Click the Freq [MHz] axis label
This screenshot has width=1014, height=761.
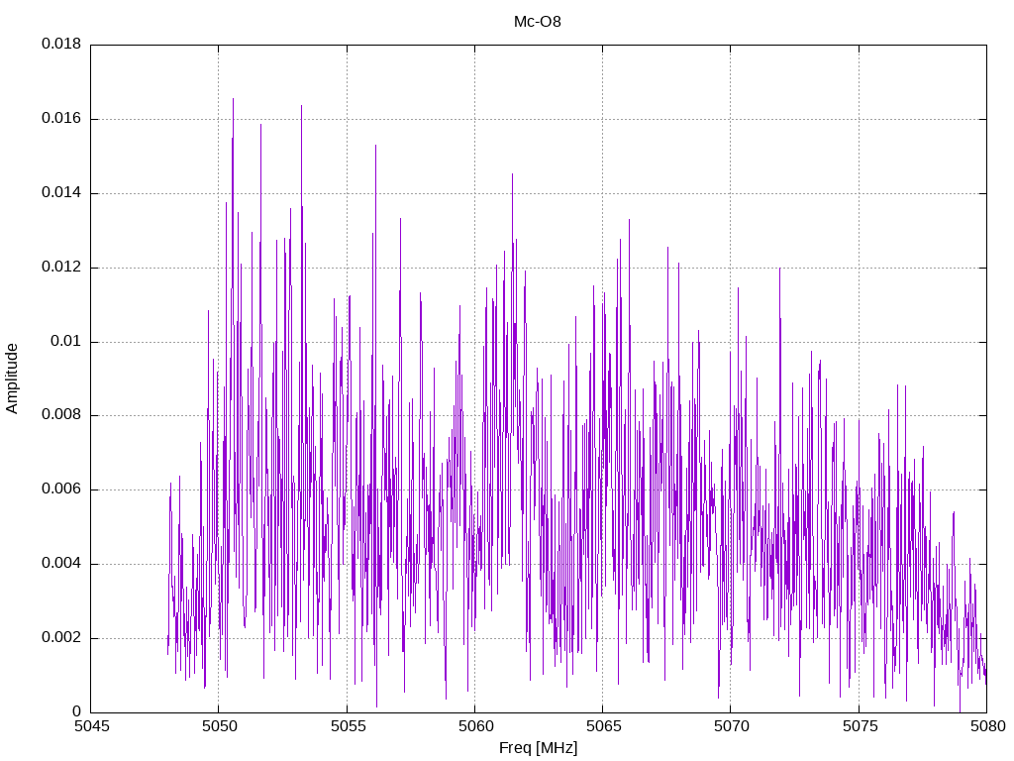tap(538, 747)
